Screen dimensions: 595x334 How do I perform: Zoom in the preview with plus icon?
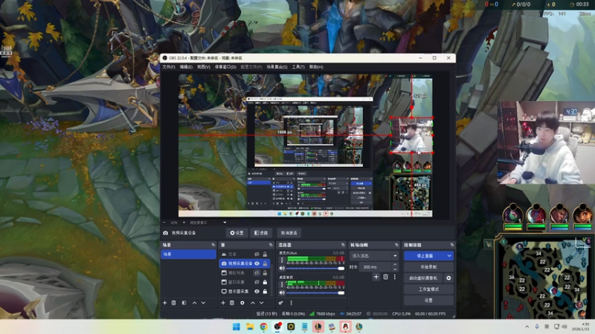click(184, 223)
